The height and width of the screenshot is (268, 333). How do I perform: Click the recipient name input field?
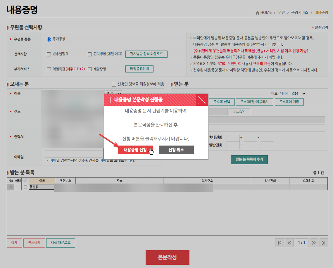click(239, 94)
